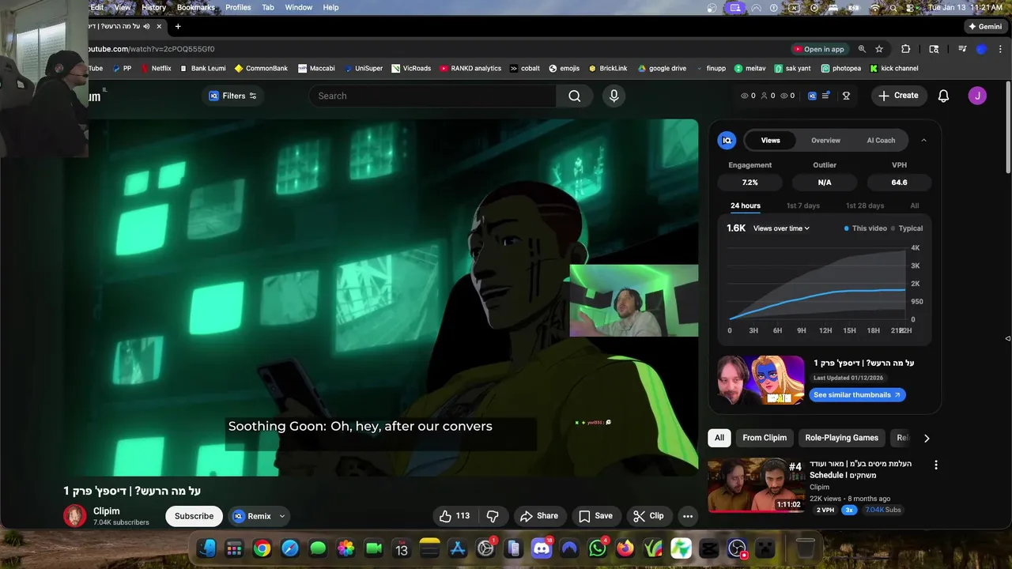
Task: Select the All time range
Action: pyautogui.click(x=915, y=205)
